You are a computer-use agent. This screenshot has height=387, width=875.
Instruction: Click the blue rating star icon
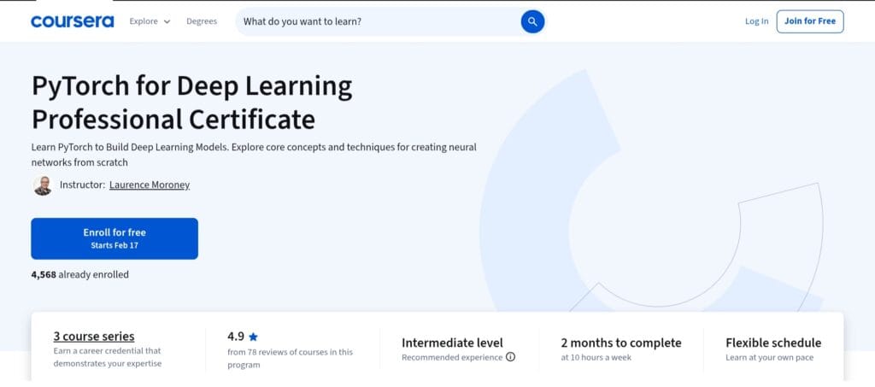coord(253,337)
